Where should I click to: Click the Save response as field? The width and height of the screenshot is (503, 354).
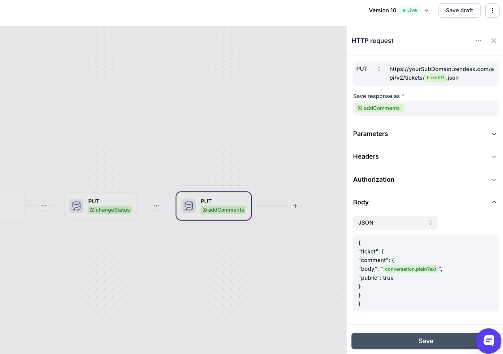(x=426, y=108)
